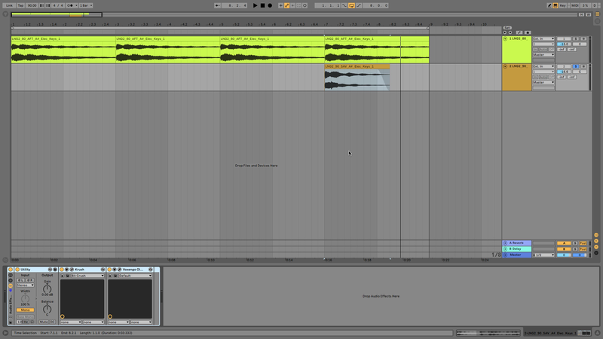603x339 pixels.
Task: Open track 1 Master output dropdown
Action: coord(543,54)
